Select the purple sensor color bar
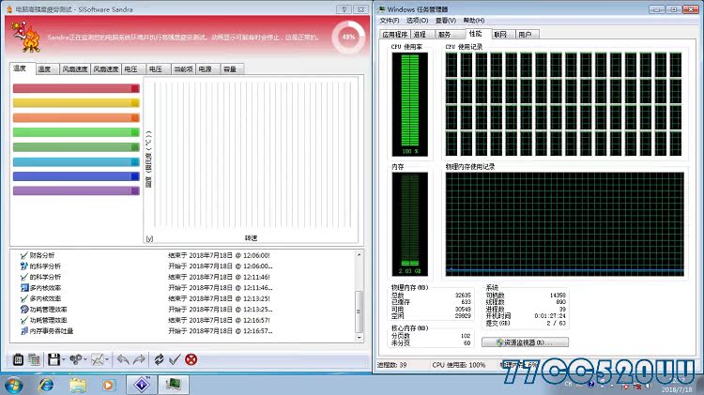 pyautogui.click(x=76, y=191)
